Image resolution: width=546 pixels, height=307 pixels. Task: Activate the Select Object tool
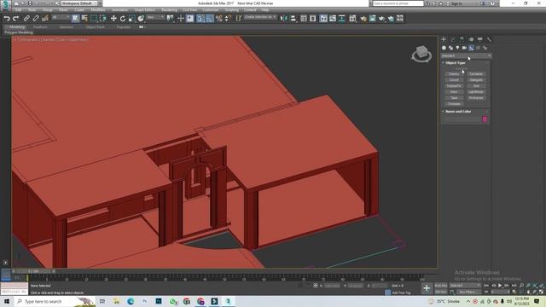76,19
